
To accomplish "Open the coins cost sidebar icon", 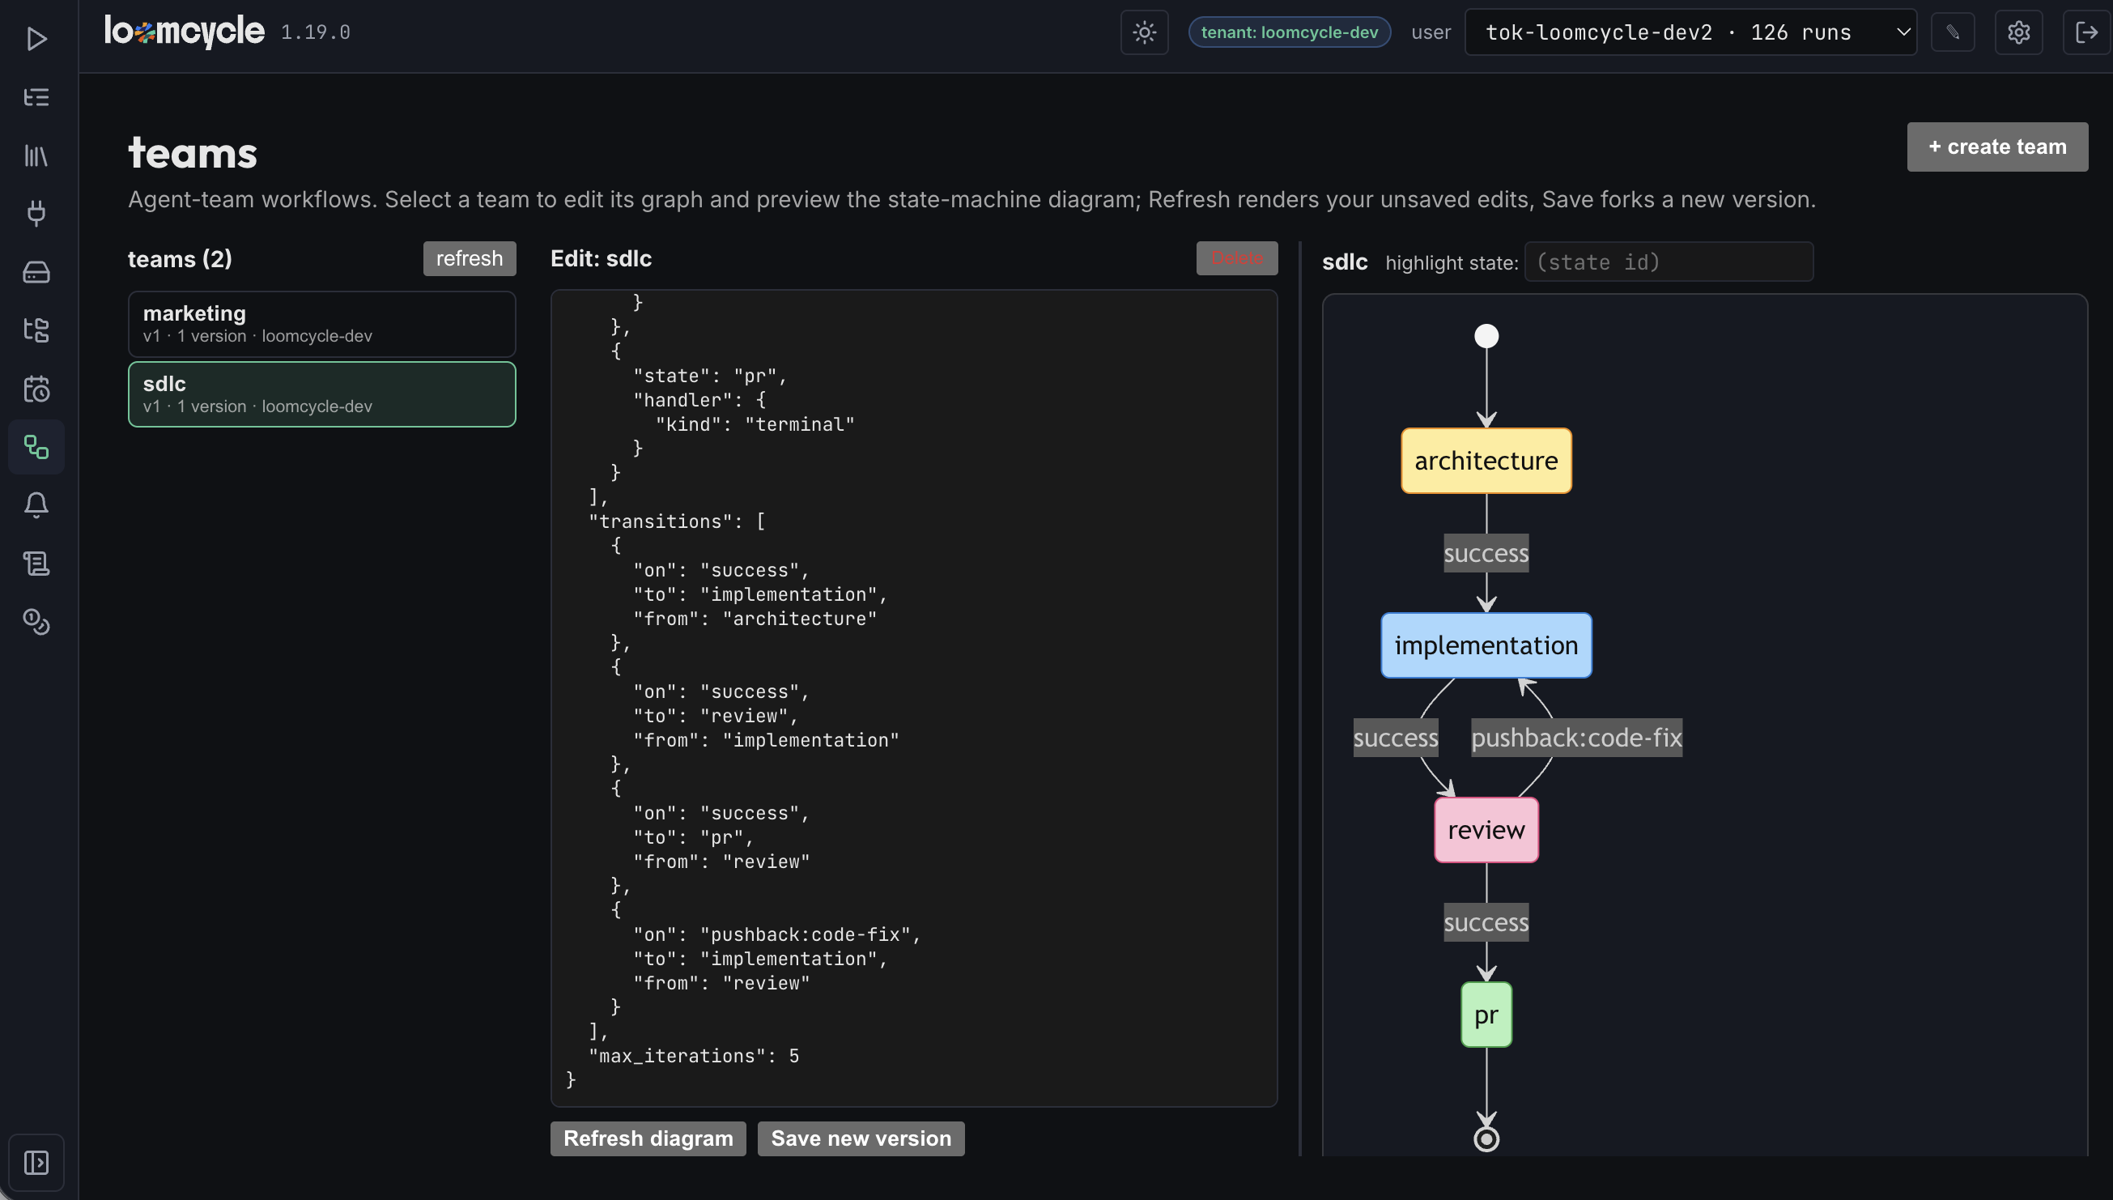I will [x=36, y=622].
